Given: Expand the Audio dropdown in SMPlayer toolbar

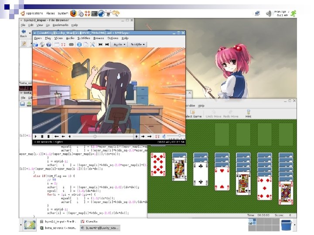Looking at the screenshot, I should [119, 44].
